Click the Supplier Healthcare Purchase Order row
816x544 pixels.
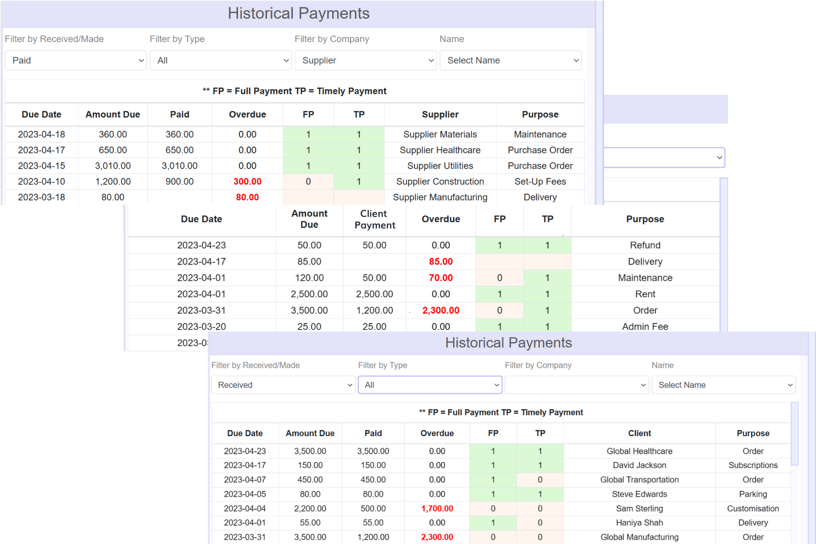[x=440, y=150]
